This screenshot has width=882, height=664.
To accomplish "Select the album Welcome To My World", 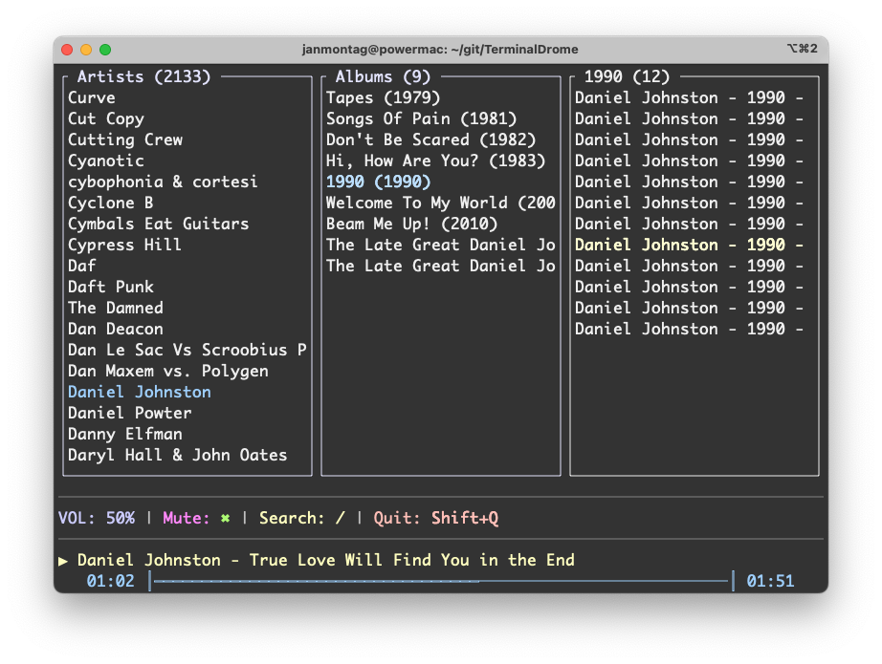I will click(x=440, y=203).
